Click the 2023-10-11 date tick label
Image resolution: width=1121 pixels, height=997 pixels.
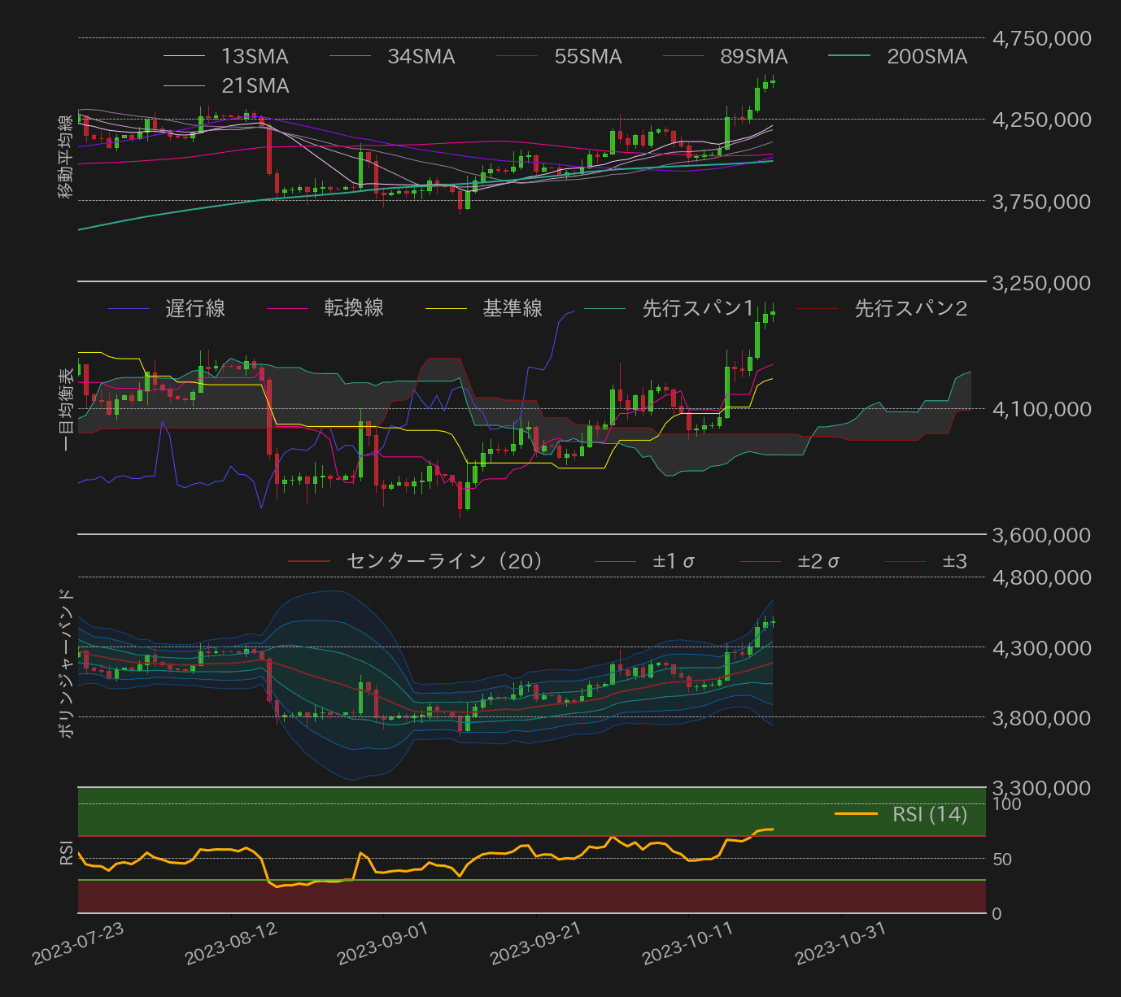tap(687, 943)
